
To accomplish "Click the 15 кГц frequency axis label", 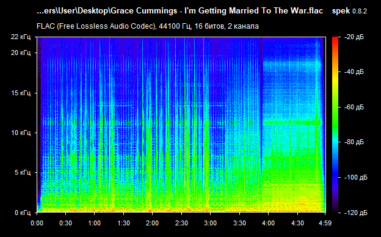I will (21, 93).
